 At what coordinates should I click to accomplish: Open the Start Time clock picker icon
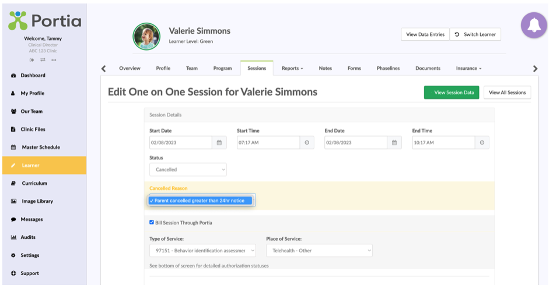coord(307,142)
